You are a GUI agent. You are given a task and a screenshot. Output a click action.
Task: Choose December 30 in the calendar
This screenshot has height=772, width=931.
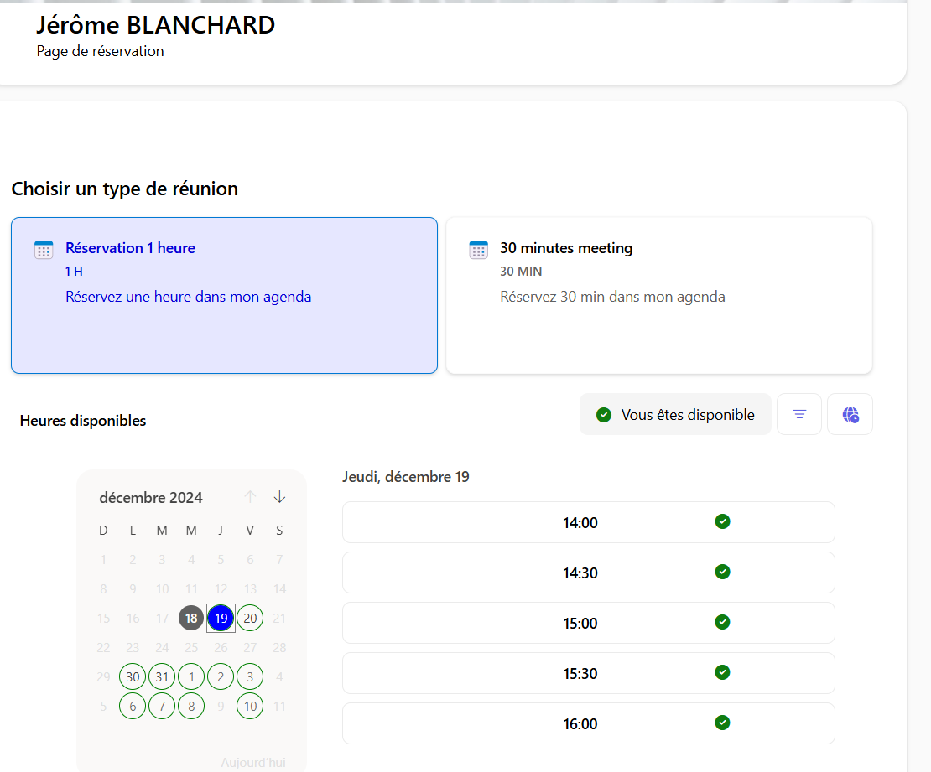(133, 676)
